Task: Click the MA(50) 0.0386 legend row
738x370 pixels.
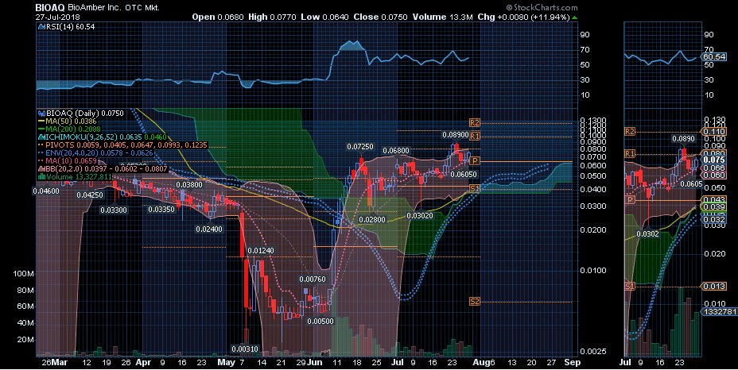Action: (69, 121)
